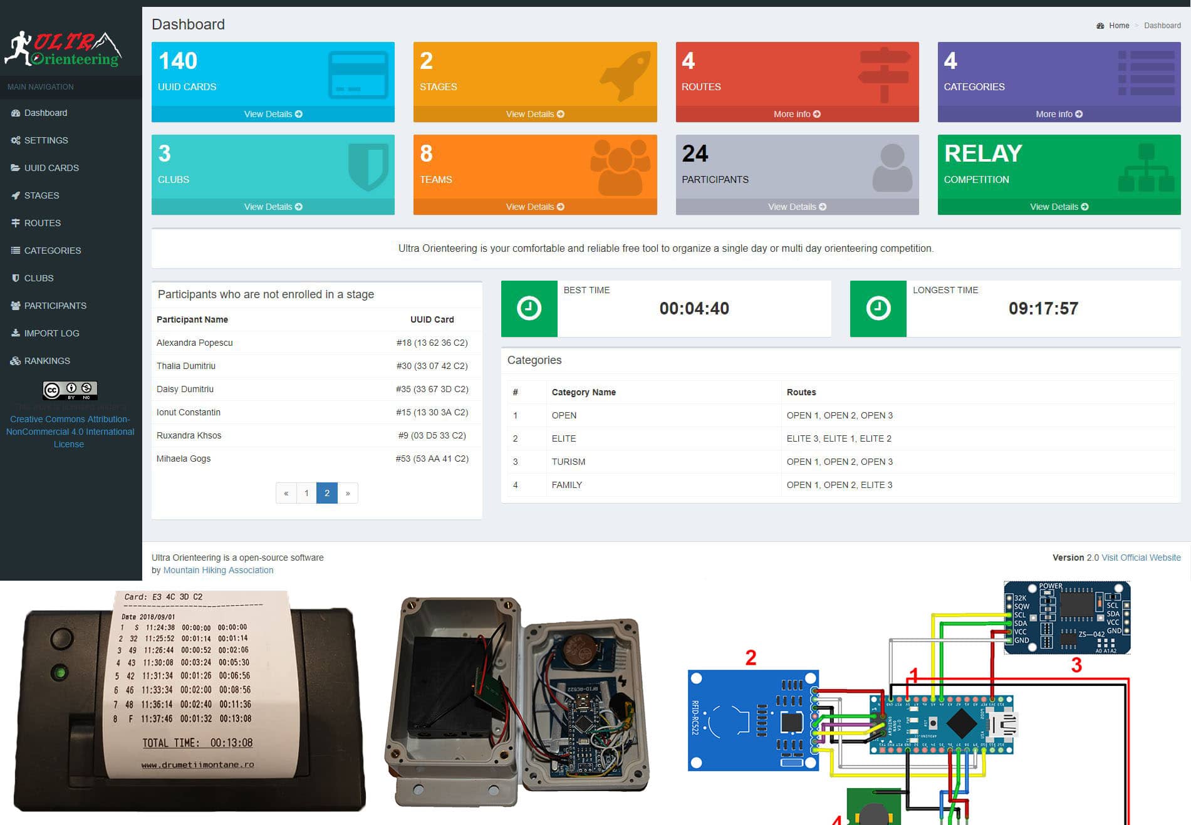Screen dimensions: 1191x825
Task: Click the RANKINGS cubes icon in sidebar
Action: pos(16,361)
